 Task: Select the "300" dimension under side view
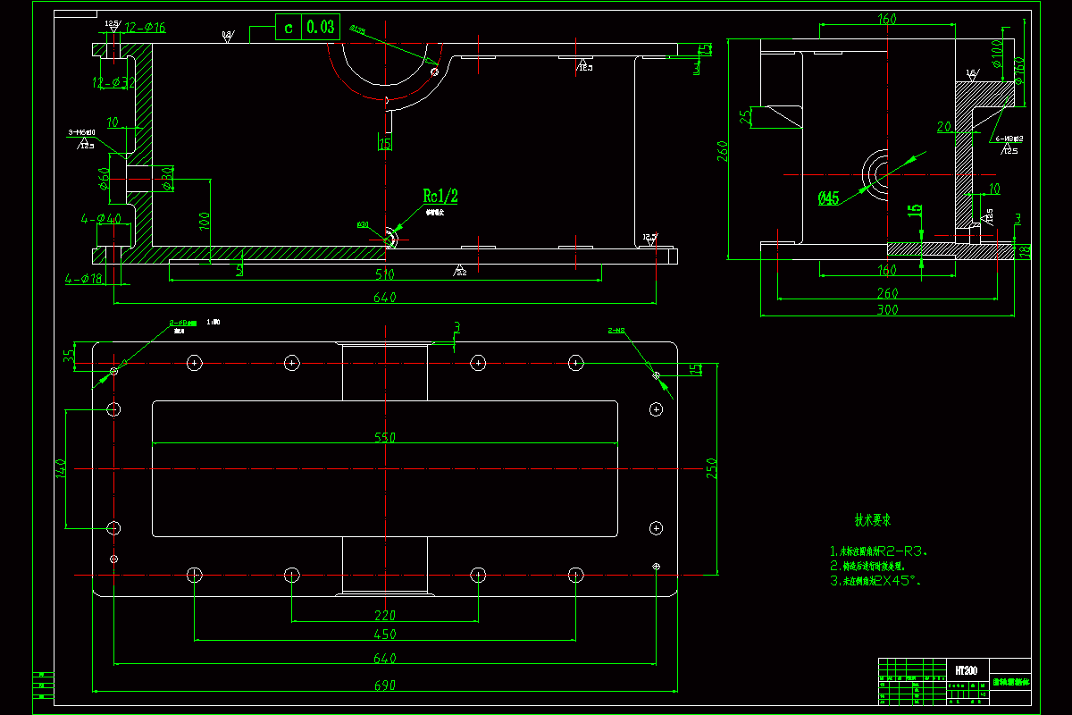[x=888, y=310]
